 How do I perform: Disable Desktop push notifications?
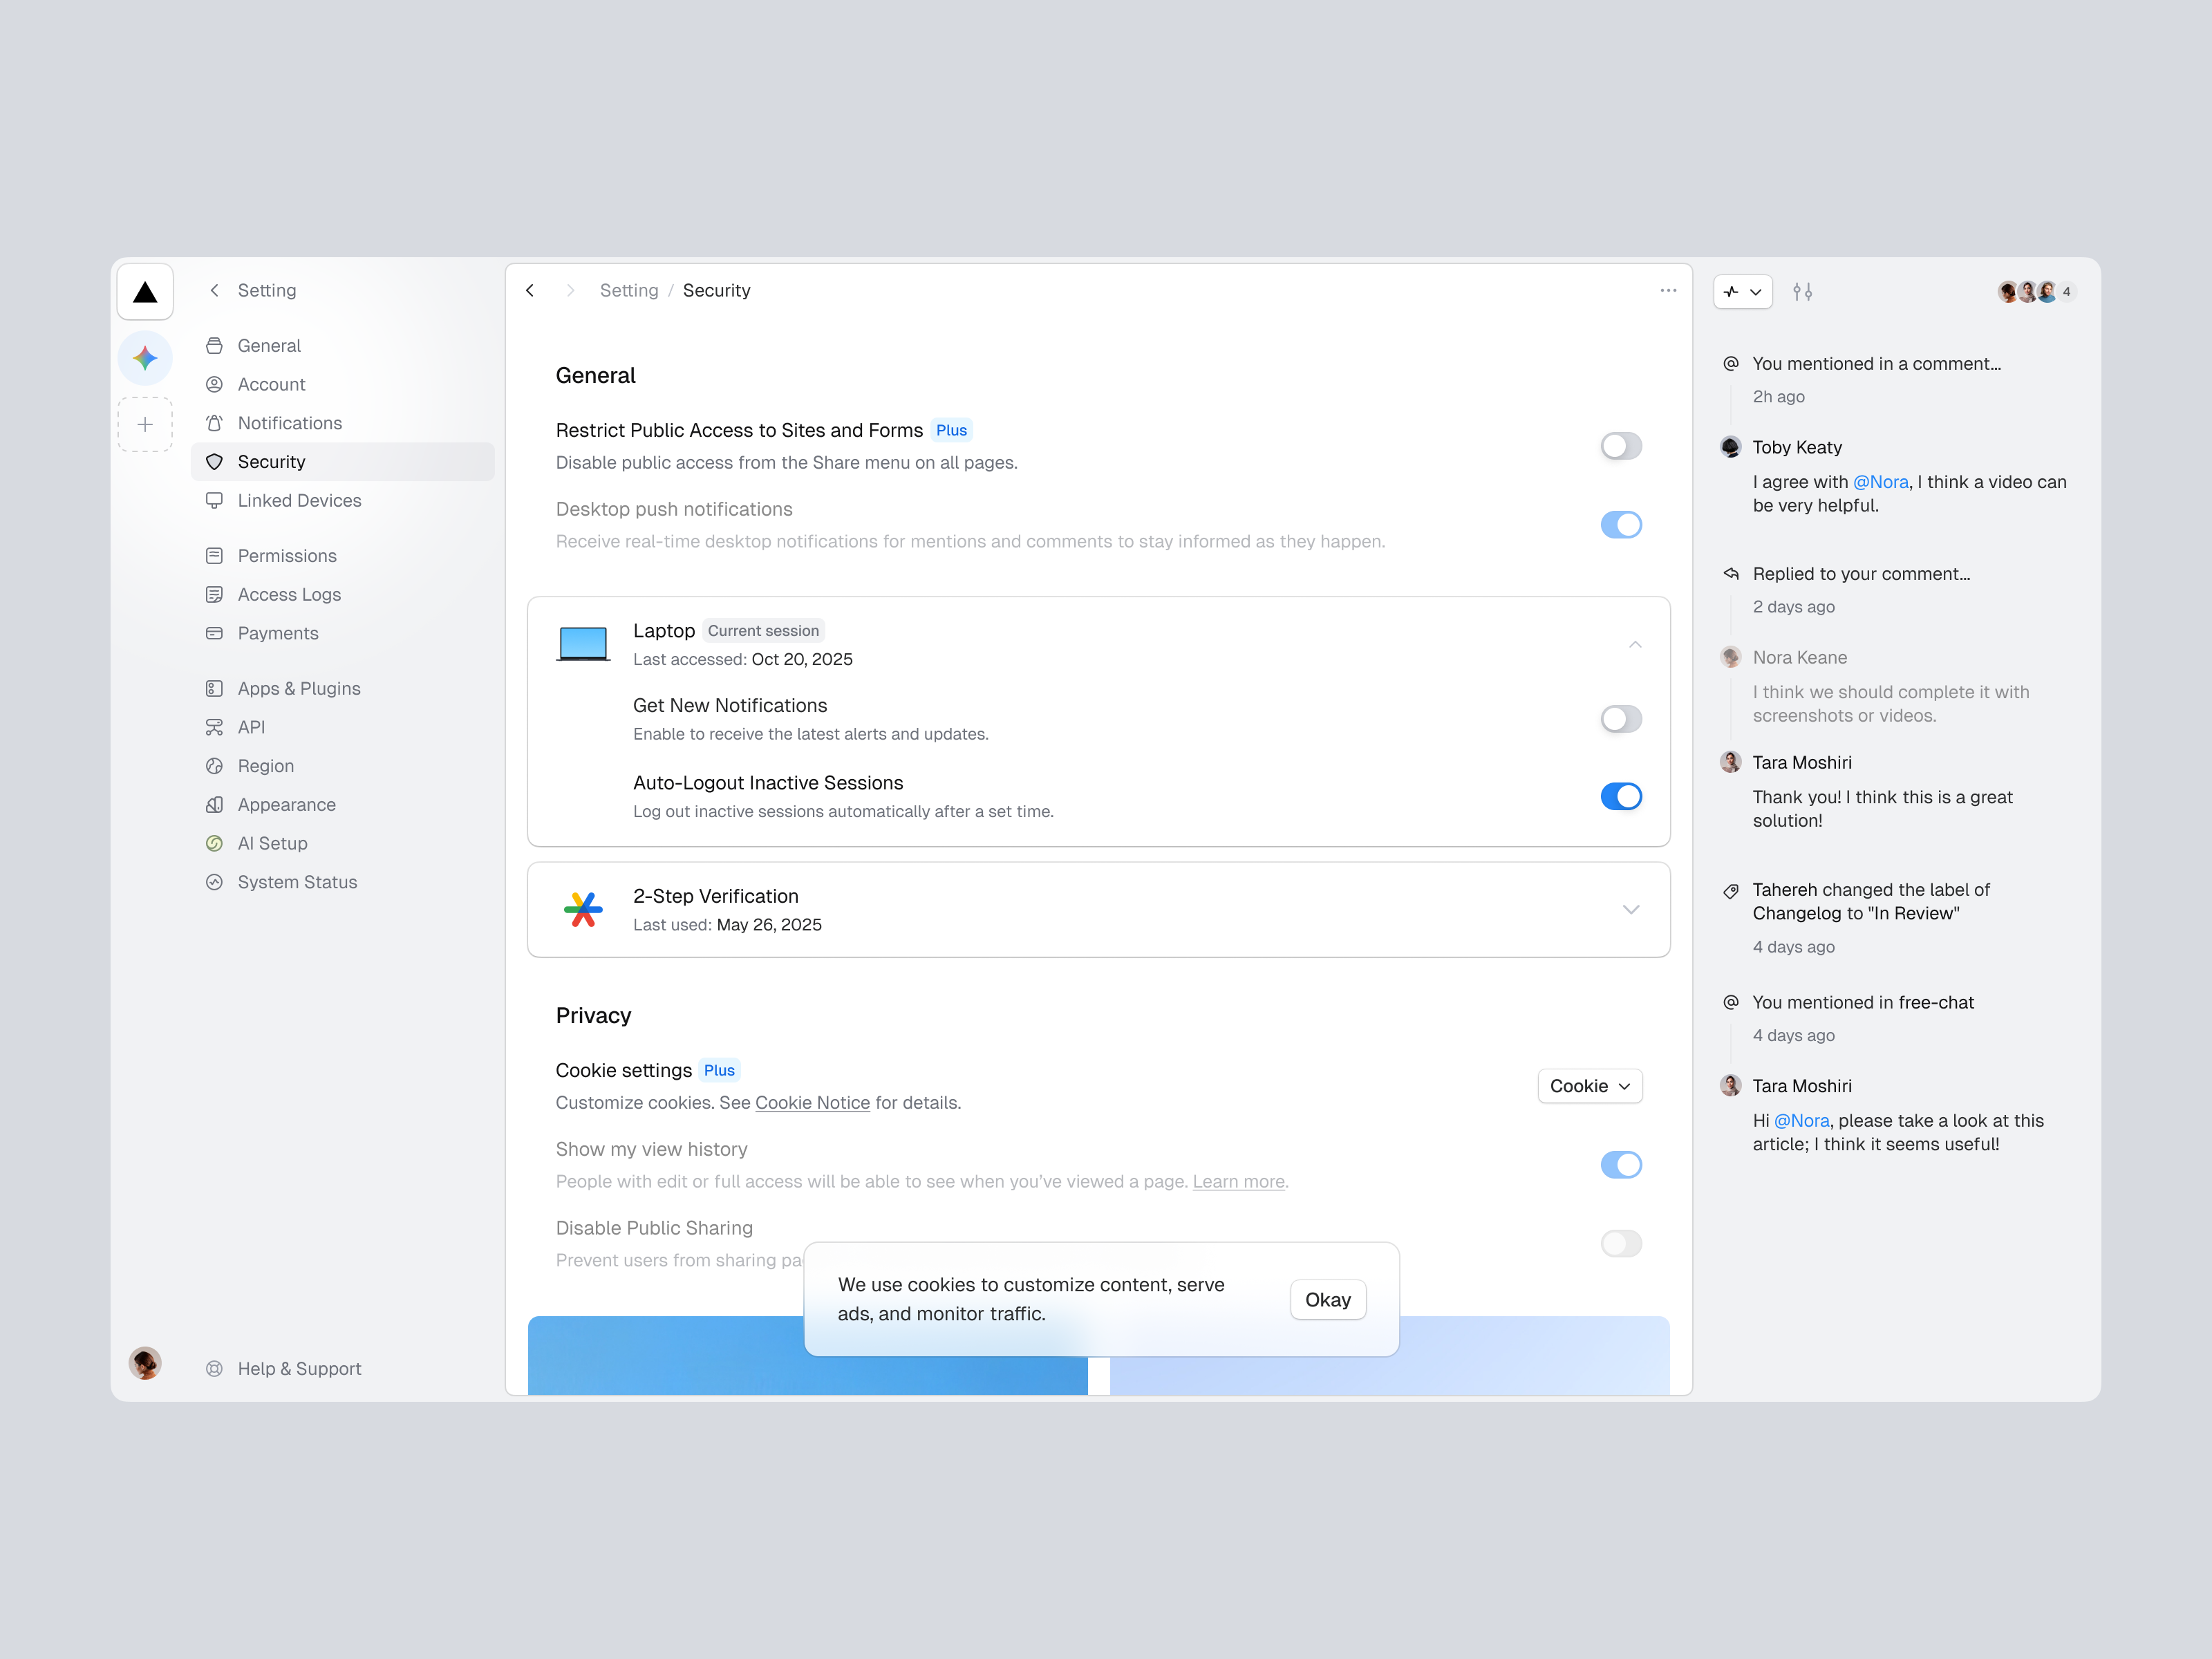pyautogui.click(x=1621, y=524)
